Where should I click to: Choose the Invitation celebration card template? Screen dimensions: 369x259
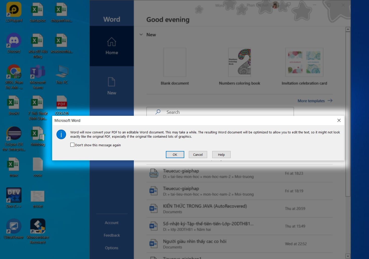tap(304, 67)
